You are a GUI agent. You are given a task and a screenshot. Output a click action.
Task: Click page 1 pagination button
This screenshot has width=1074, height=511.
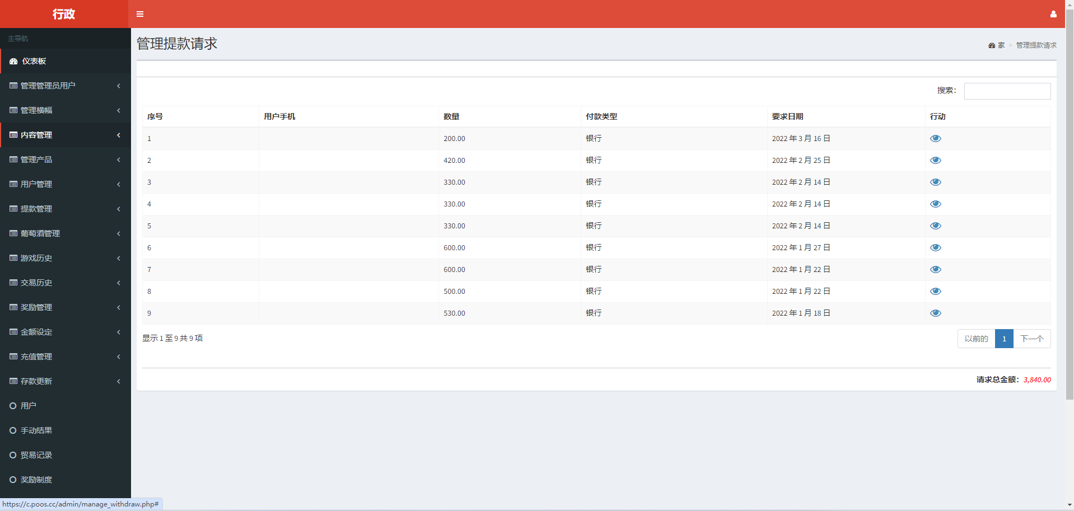[x=1004, y=339]
